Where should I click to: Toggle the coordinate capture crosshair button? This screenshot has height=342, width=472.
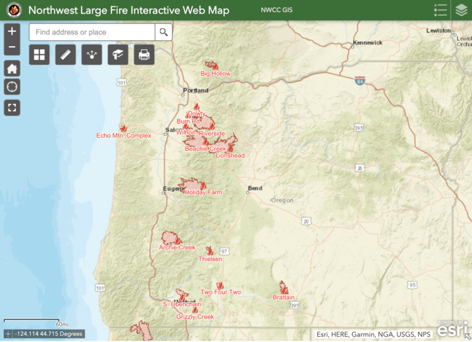(x=7, y=334)
